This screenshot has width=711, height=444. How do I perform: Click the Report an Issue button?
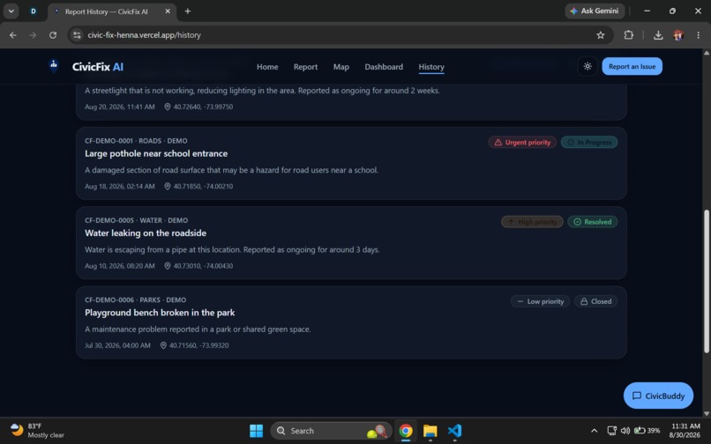click(x=632, y=67)
